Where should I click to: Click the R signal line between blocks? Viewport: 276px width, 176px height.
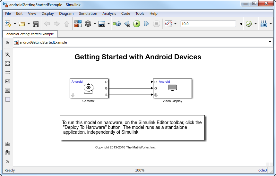(x=131, y=82)
